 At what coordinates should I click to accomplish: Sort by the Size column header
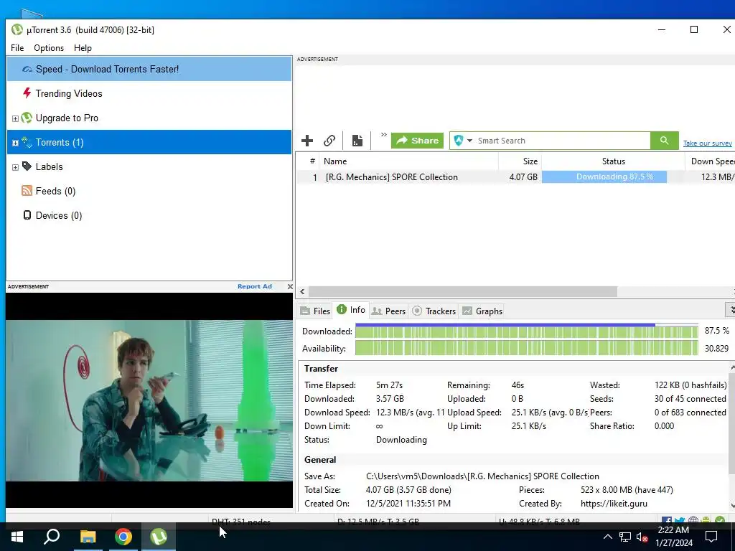[520, 161]
